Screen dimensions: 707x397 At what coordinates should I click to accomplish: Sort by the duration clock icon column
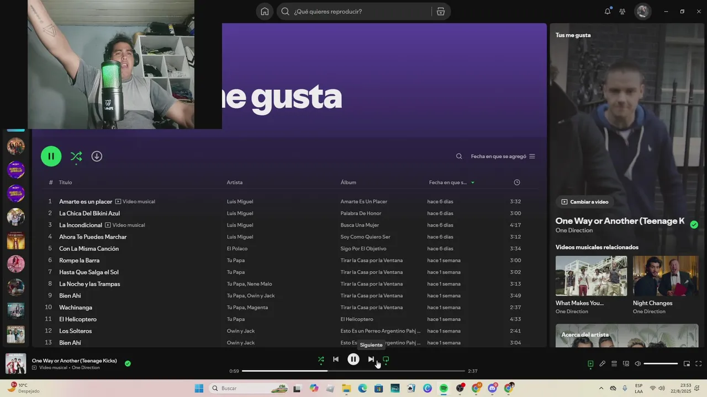517,183
